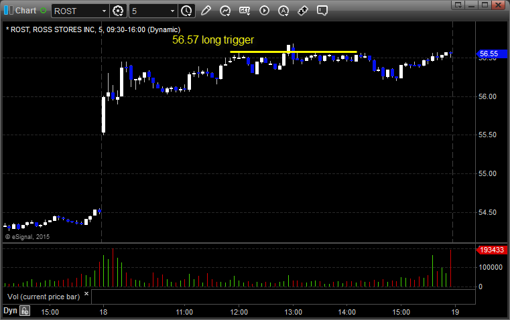Image resolution: width=510 pixels, height=320 pixels.
Task: Click the Dyn time template label
Action: coord(10,311)
